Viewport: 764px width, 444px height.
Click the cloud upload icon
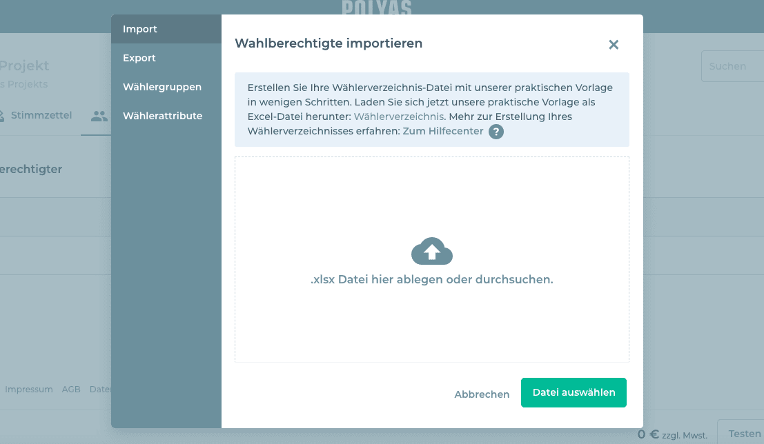(x=431, y=252)
